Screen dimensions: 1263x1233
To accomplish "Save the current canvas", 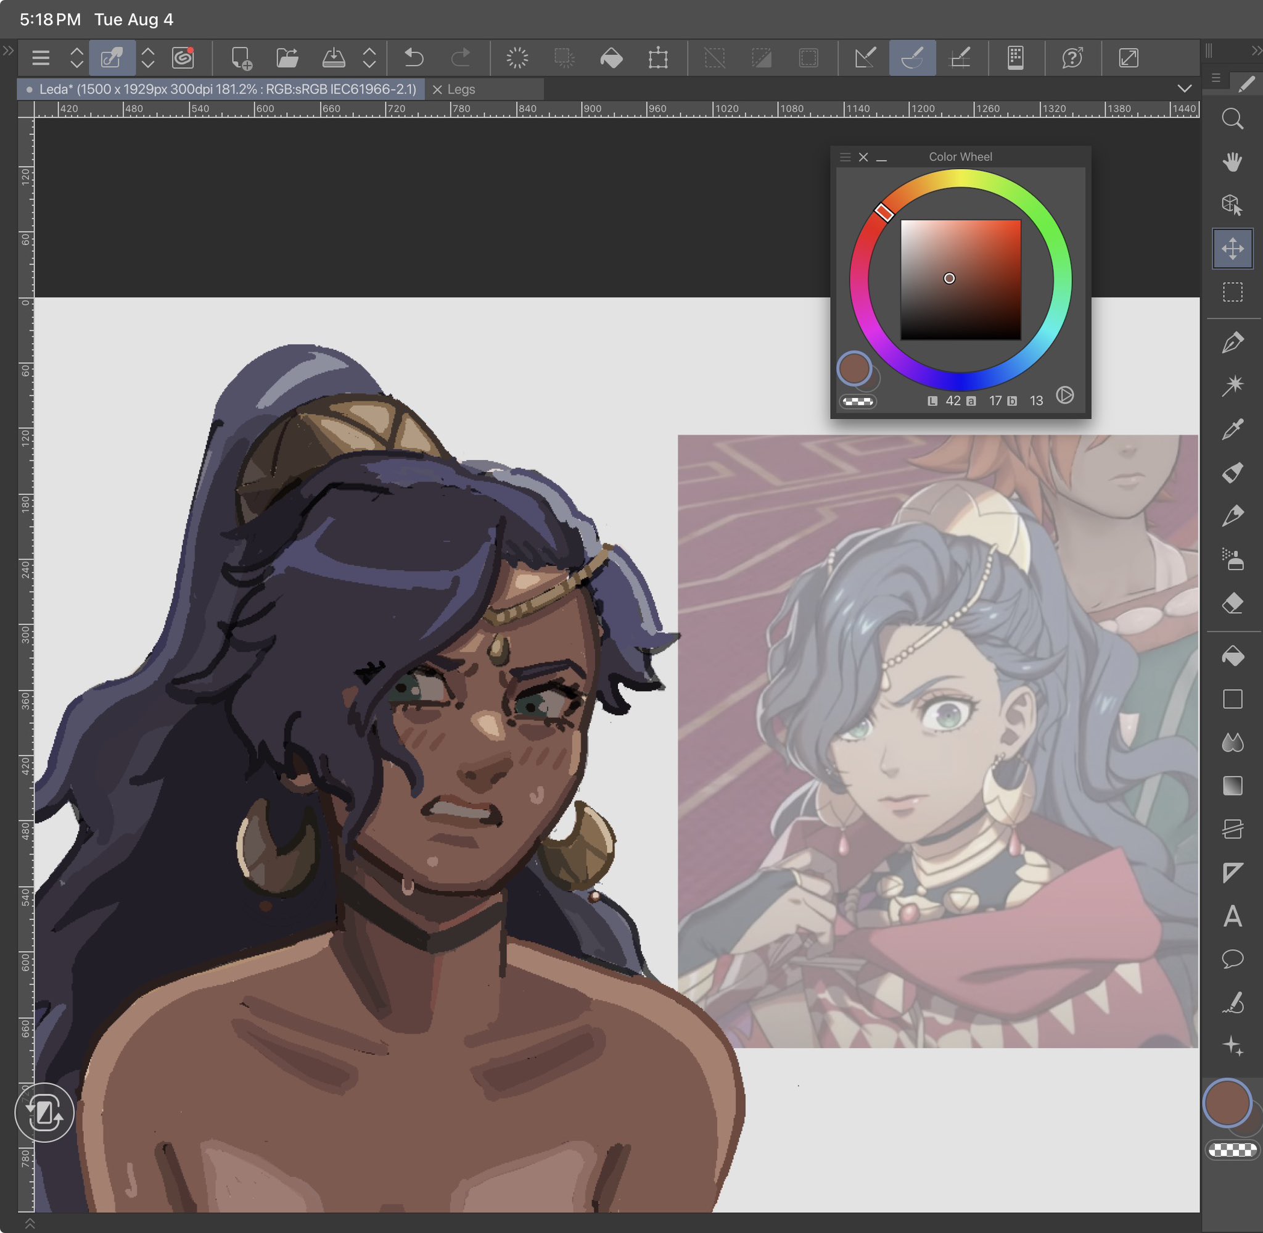I will pyautogui.click(x=333, y=57).
